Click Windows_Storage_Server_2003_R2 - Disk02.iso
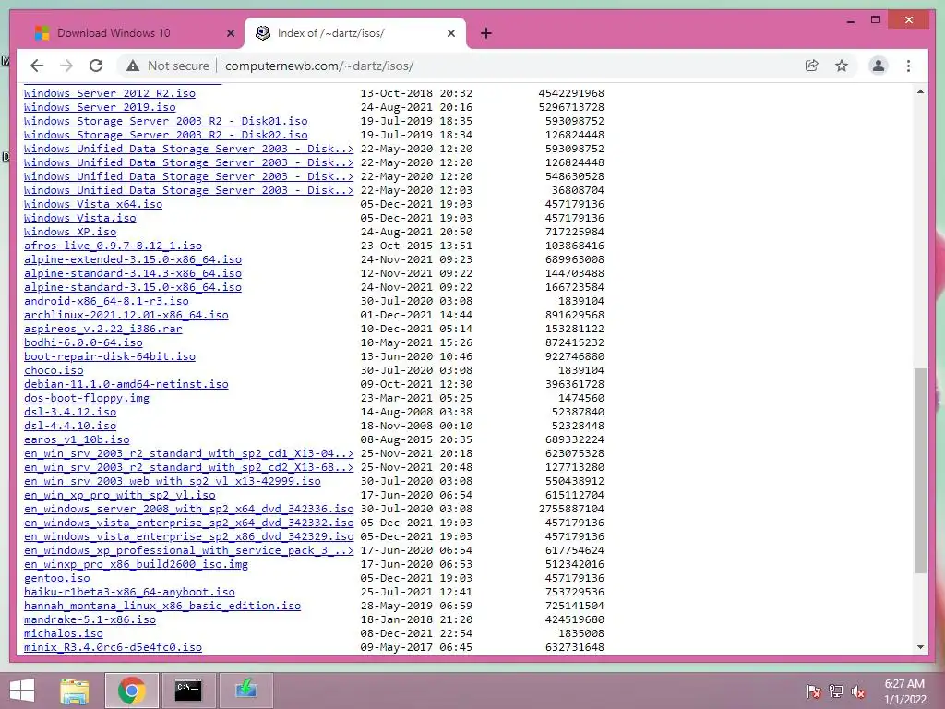The height and width of the screenshot is (709, 945). (166, 135)
